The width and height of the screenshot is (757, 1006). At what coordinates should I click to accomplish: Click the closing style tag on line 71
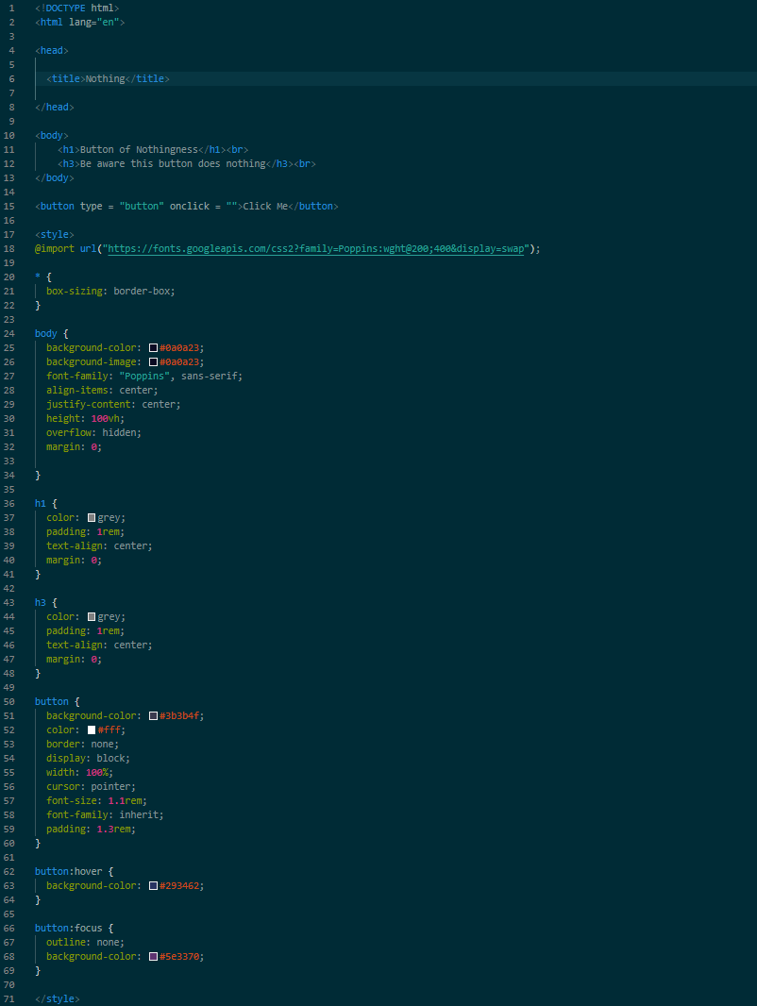click(x=57, y=998)
